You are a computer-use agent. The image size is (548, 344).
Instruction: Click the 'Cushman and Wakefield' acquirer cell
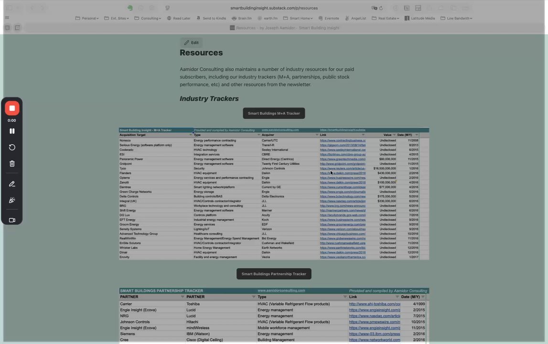pos(278,243)
